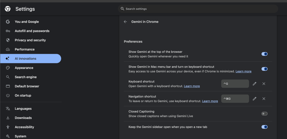Open Search engine settings
This screenshot has height=139, width=287.
point(31,77)
